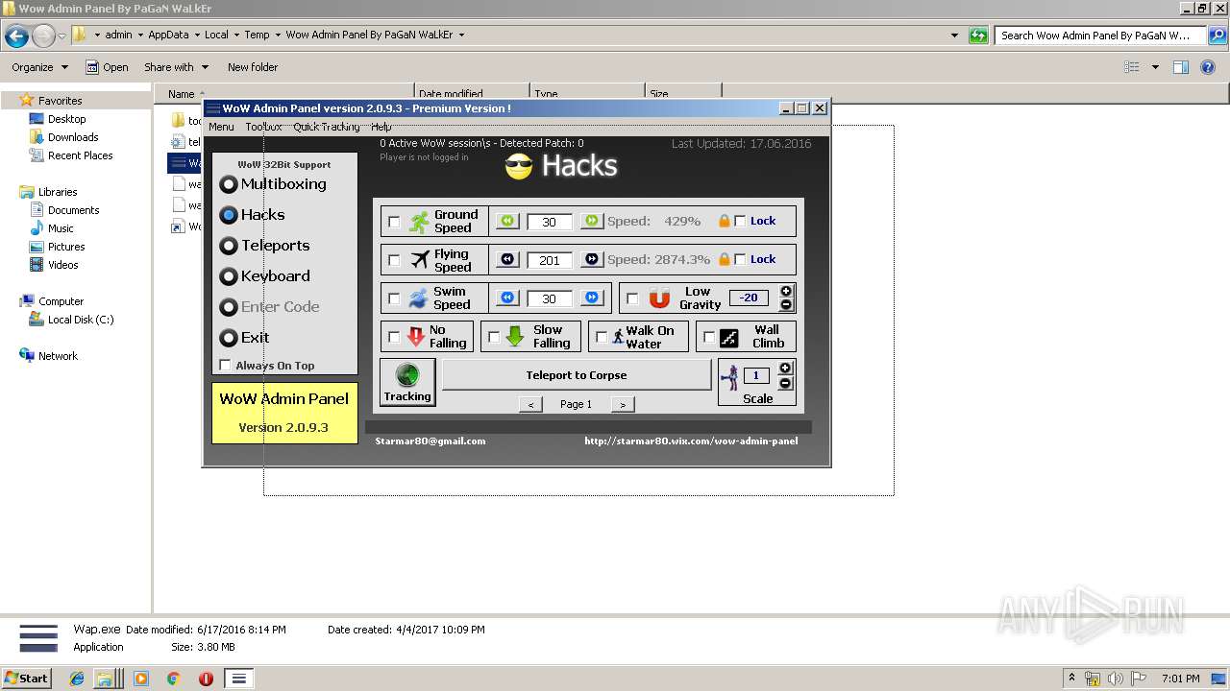Enable the Wall Climb checkbox
The height and width of the screenshot is (691, 1230).
click(709, 337)
